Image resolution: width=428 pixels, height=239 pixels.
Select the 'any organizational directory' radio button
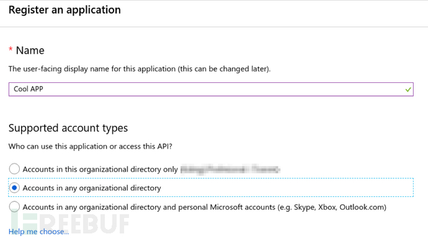(x=14, y=188)
